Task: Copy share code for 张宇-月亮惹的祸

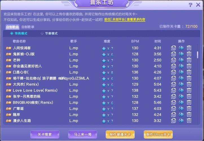Action: (174, 96)
